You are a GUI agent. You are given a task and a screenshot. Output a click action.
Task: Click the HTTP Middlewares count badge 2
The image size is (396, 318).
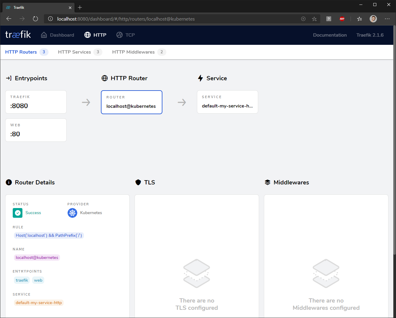[162, 52]
